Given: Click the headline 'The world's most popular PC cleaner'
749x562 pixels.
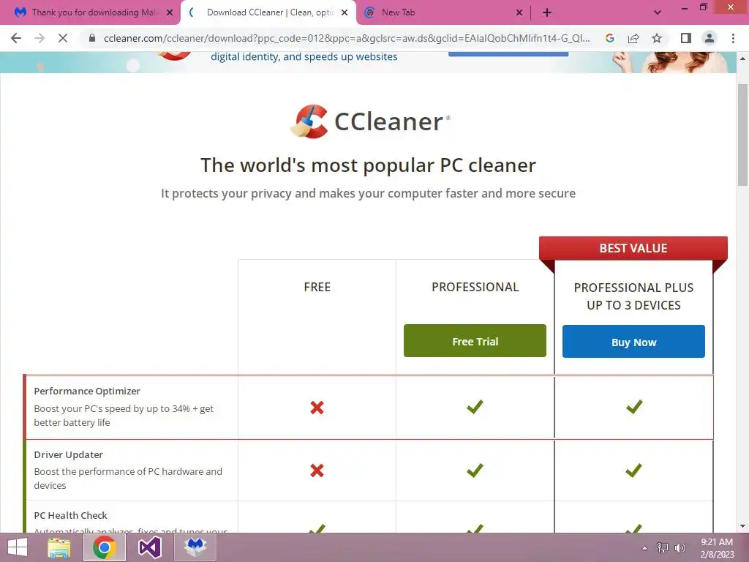Looking at the screenshot, I should [369, 165].
